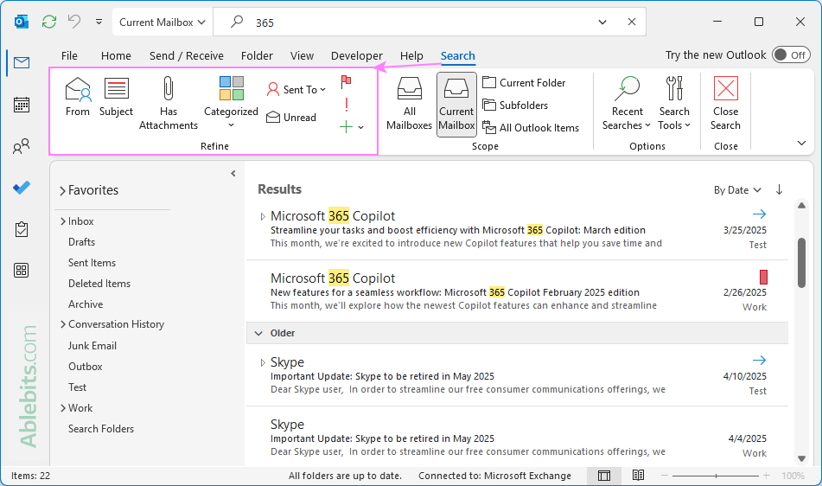Open the Sent Items folder
Viewport: 822px width, 486px height.
(92, 263)
